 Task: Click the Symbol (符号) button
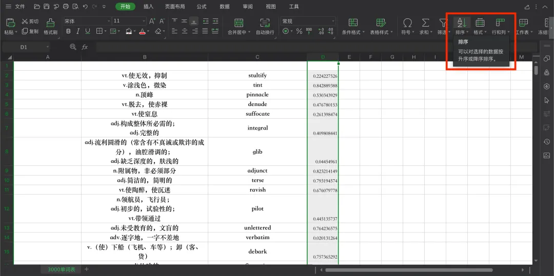pos(407,27)
